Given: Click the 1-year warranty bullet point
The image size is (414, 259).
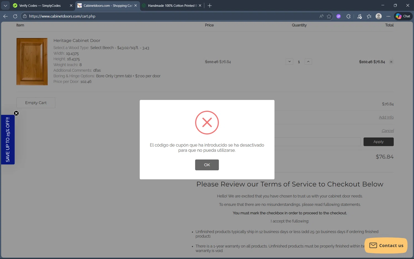Looking at the screenshot, I should click(280, 248).
